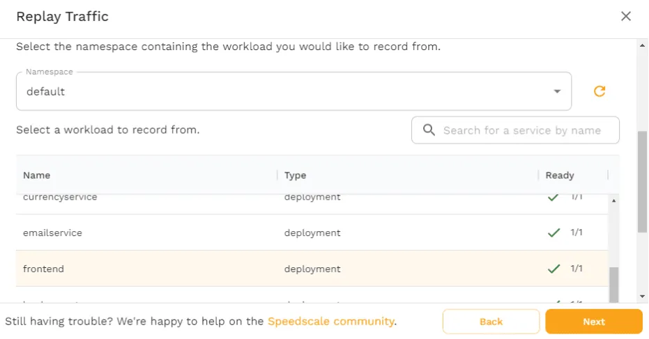Focus the Search for a service field
Viewport: 649px width, 339px height.
pyautogui.click(x=521, y=130)
